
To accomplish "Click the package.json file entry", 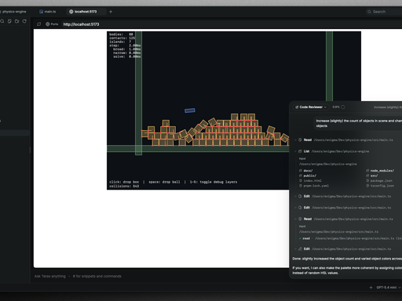I will [x=379, y=180].
